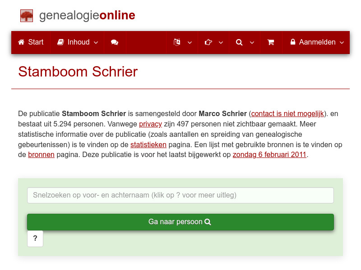Open the Inhoud menu
The width and height of the screenshot is (361, 270).
[77, 42]
